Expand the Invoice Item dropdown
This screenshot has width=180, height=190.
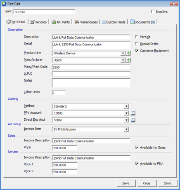pos(126,129)
